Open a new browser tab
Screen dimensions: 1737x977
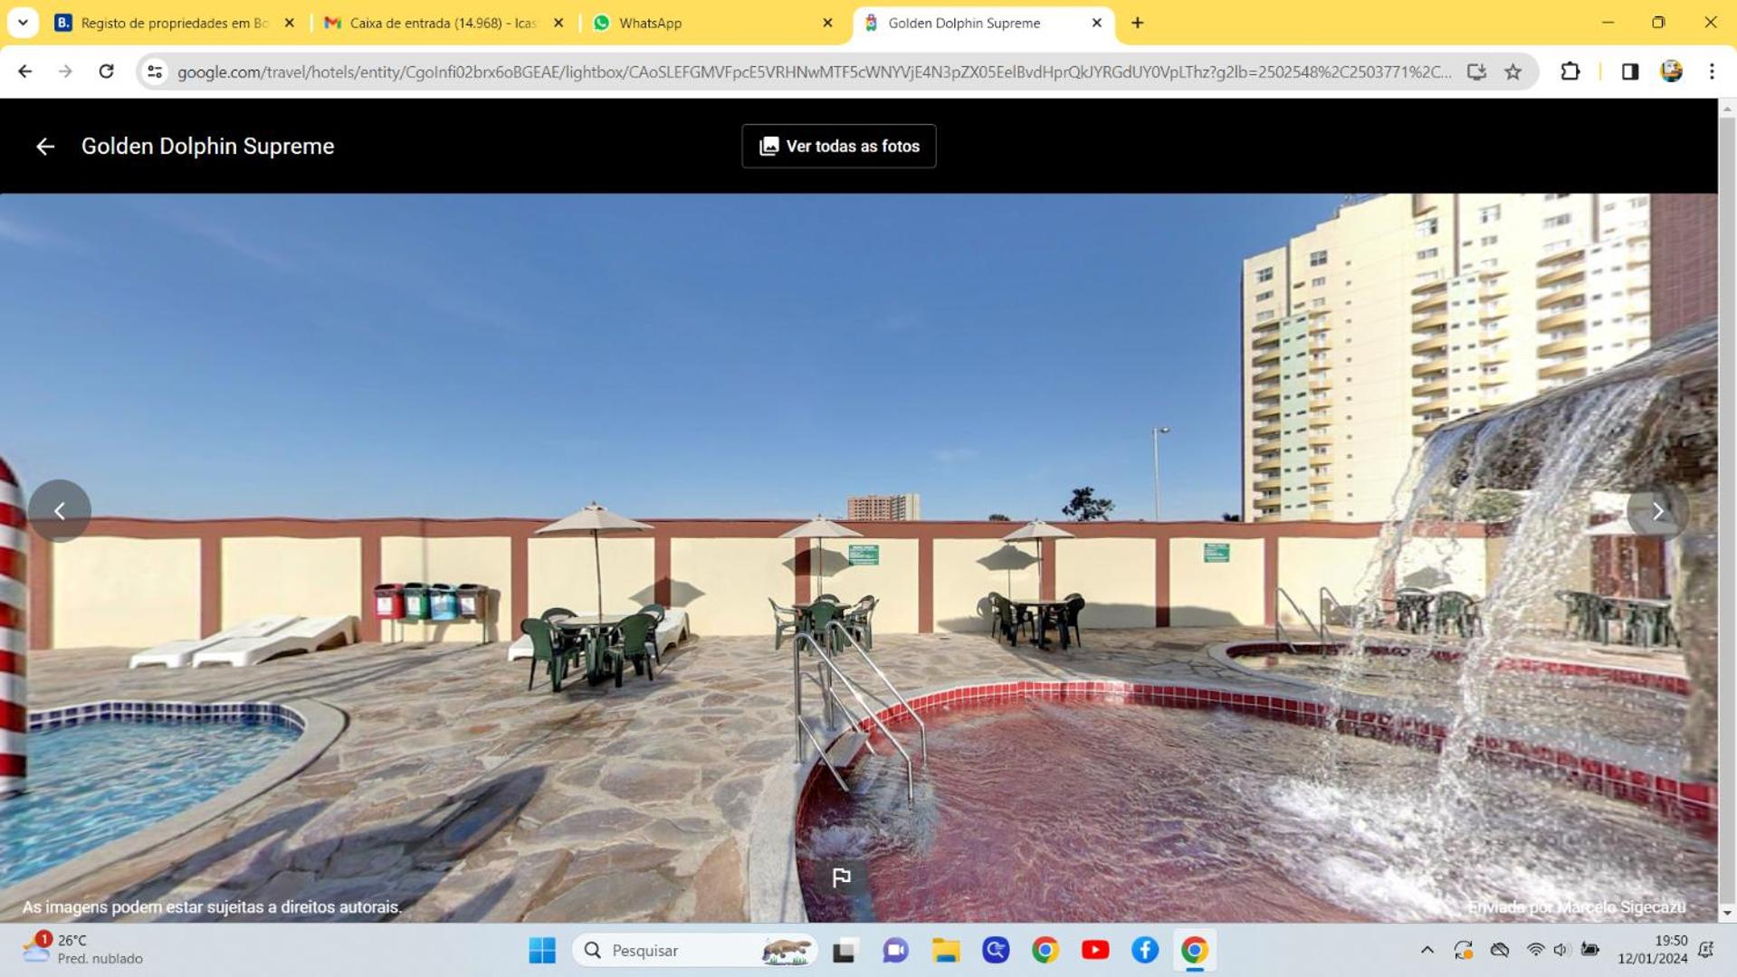(x=1137, y=24)
